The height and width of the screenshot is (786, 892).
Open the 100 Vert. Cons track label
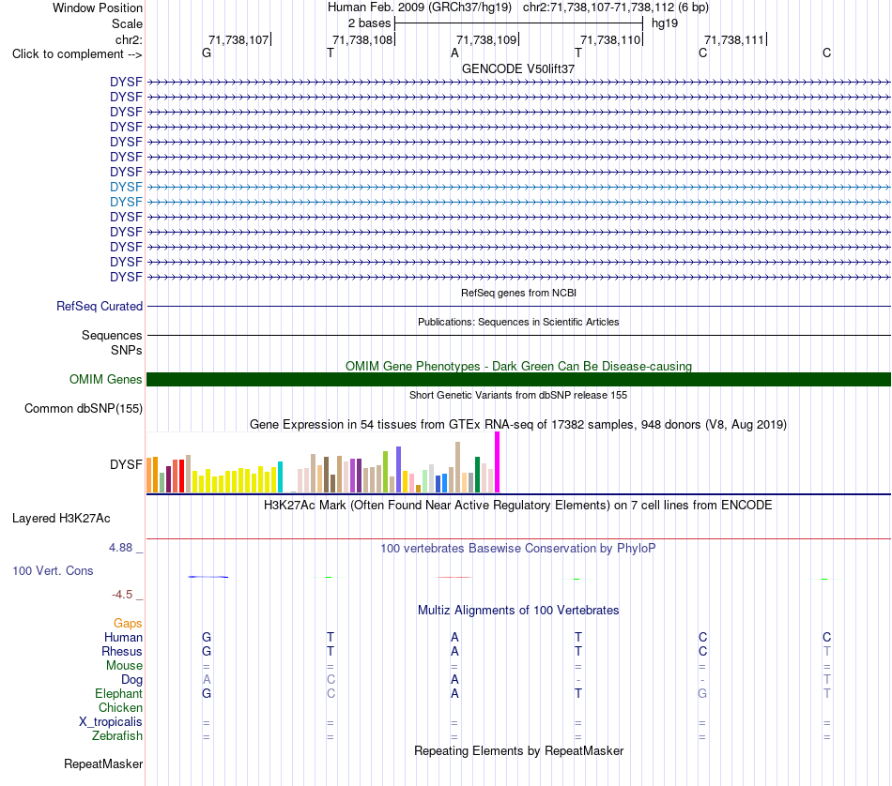coord(53,570)
